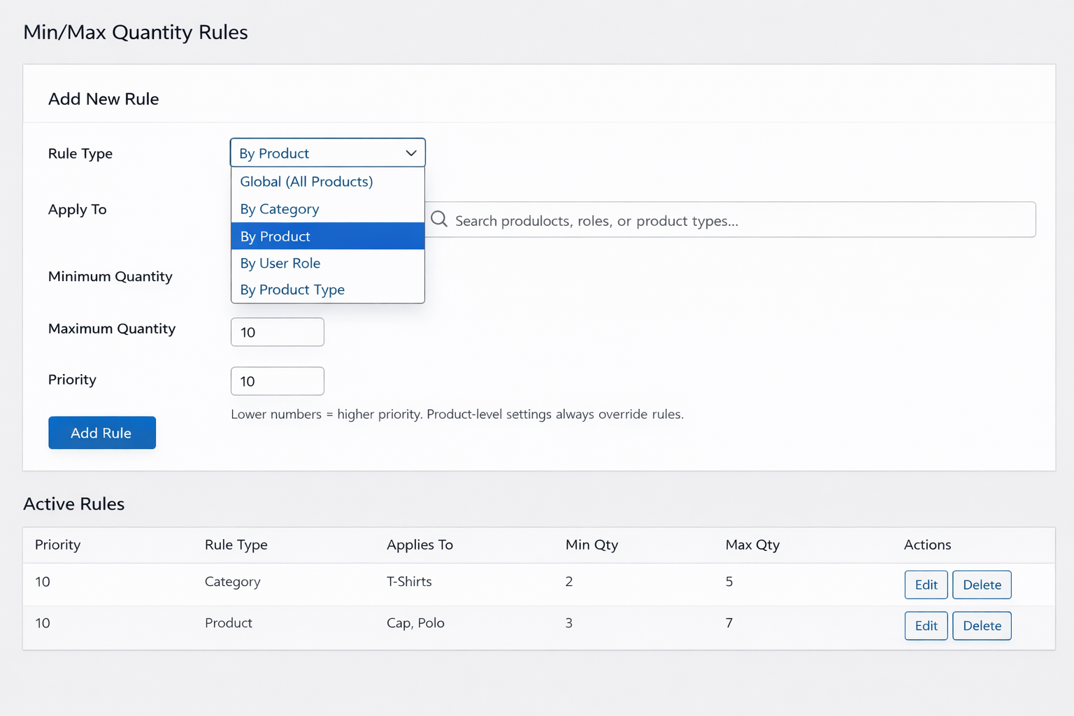
Task: Edit the T-Shirts category rule
Action: coord(926,585)
